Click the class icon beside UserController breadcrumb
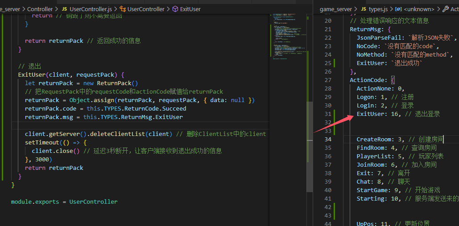459x226 pixels. 123,9
